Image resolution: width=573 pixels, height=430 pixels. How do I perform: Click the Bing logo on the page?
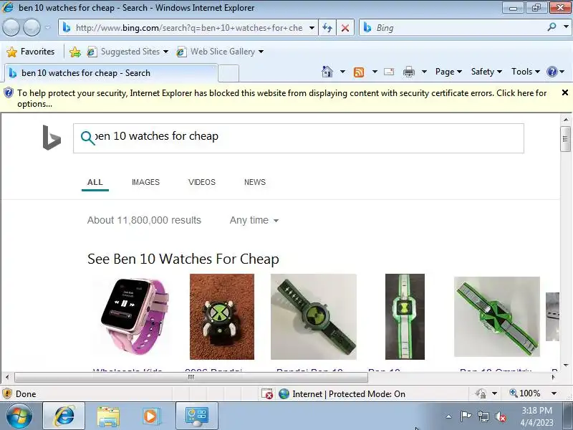(x=52, y=138)
